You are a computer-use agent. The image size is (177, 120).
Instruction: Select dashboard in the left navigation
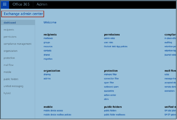pos(18,23)
